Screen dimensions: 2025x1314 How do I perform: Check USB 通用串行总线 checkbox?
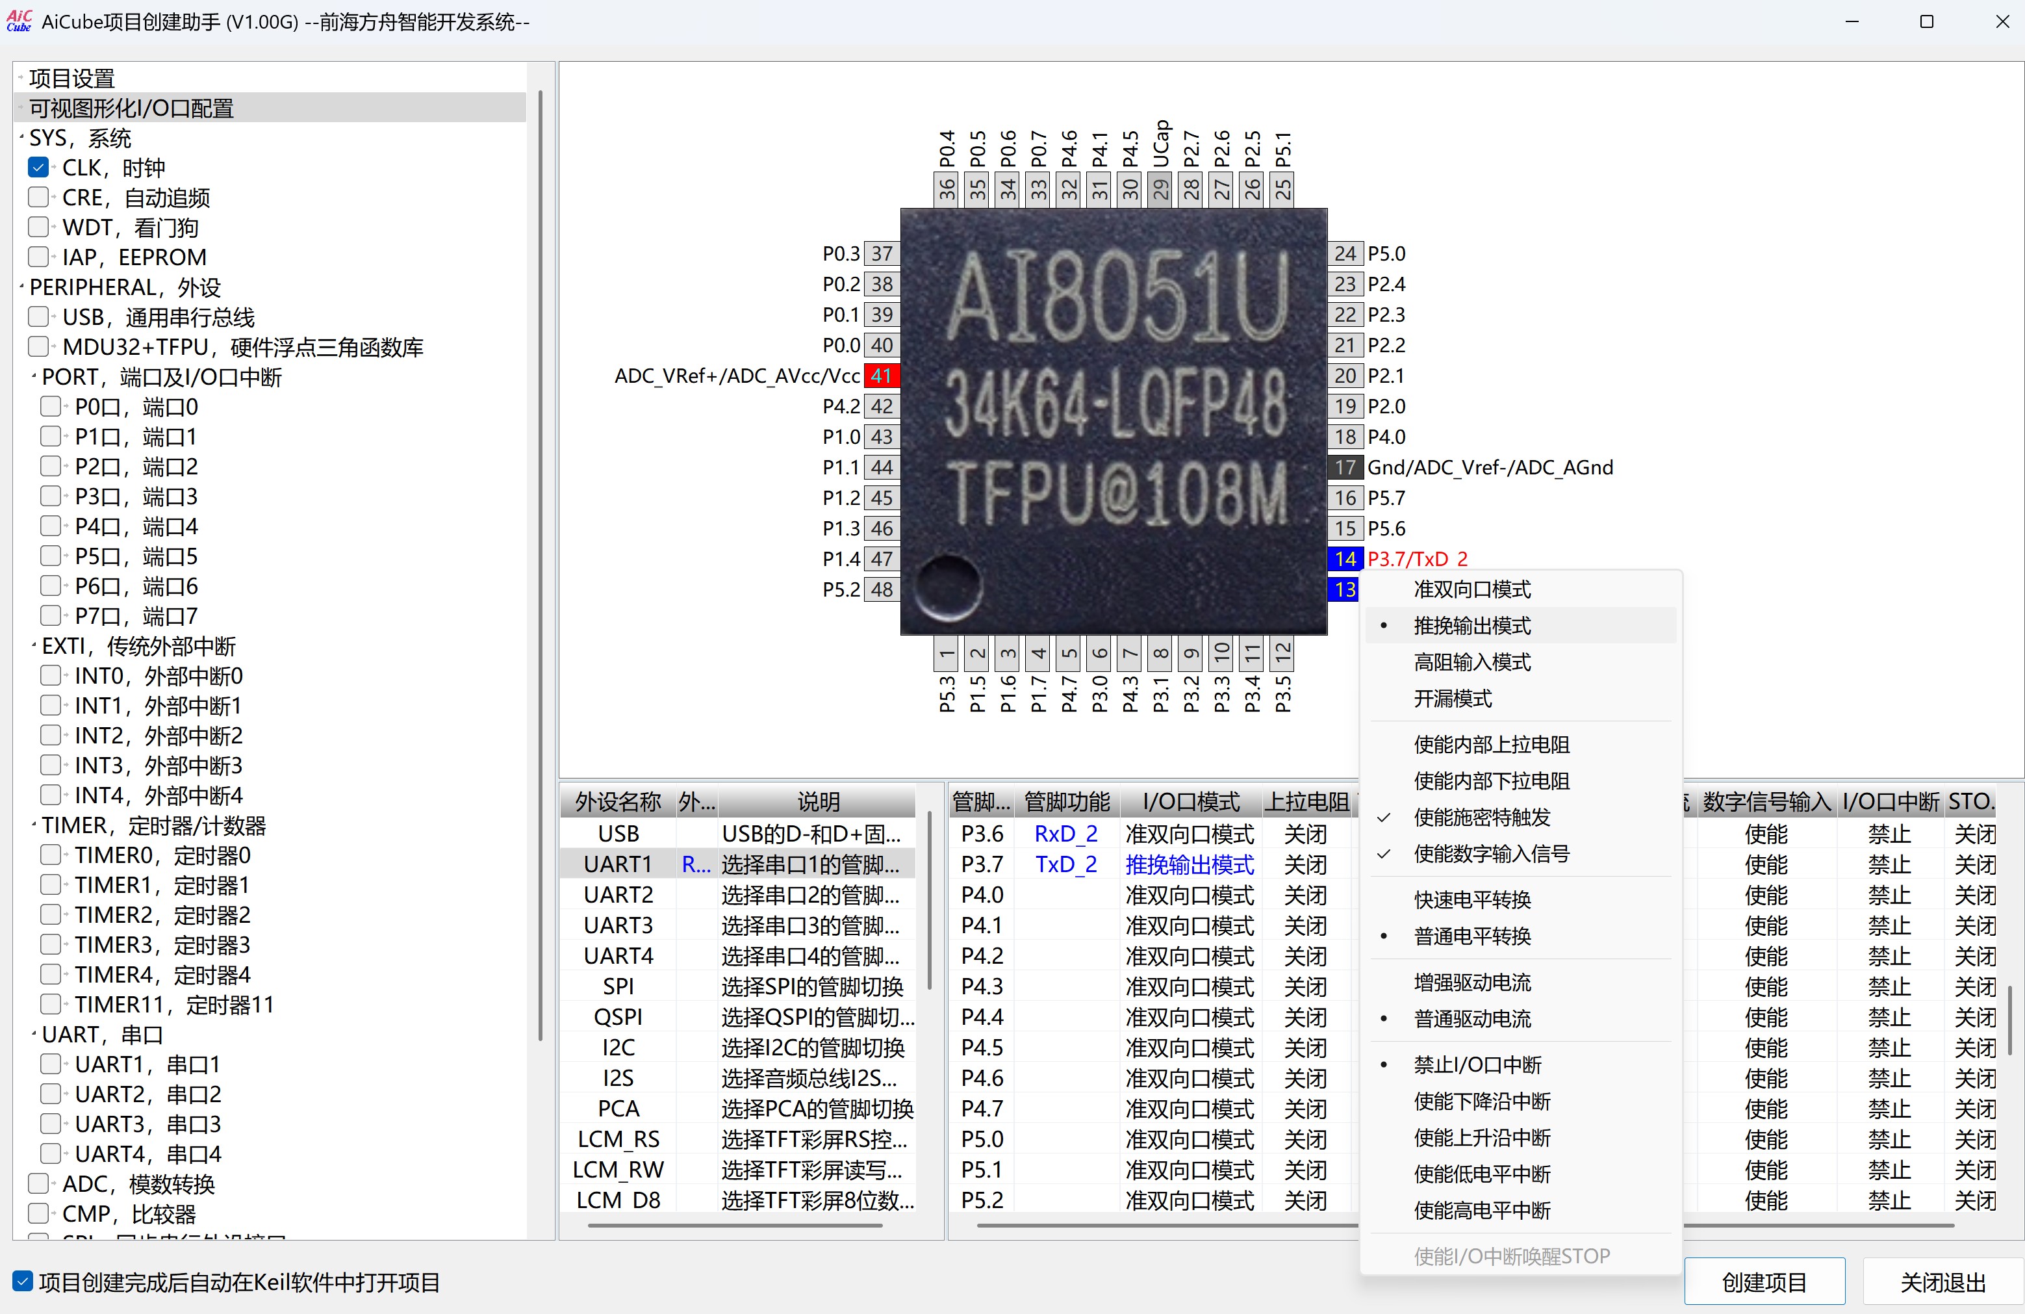point(38,317)
